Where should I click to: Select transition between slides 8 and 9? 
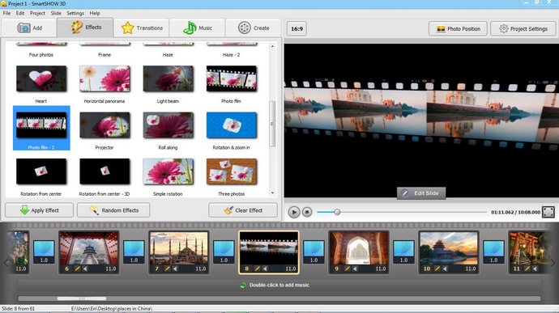[314, 252]
